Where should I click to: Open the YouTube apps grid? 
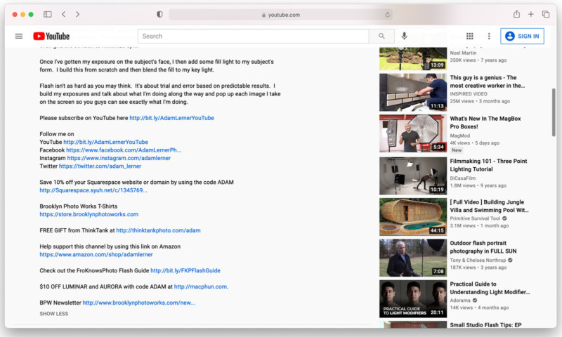470,37
